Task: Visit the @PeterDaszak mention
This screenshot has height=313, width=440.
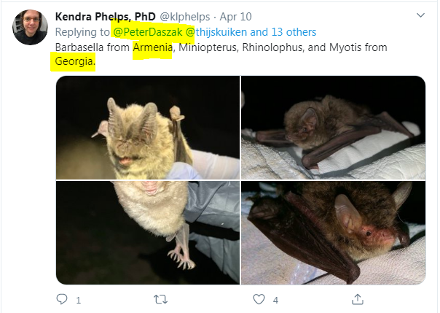Action: click(x=148, y=31)
